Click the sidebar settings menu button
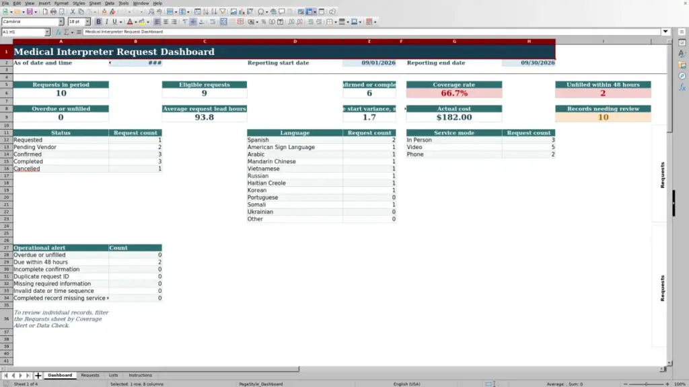This screenshot has width=689, height=387. pos(682,32)
